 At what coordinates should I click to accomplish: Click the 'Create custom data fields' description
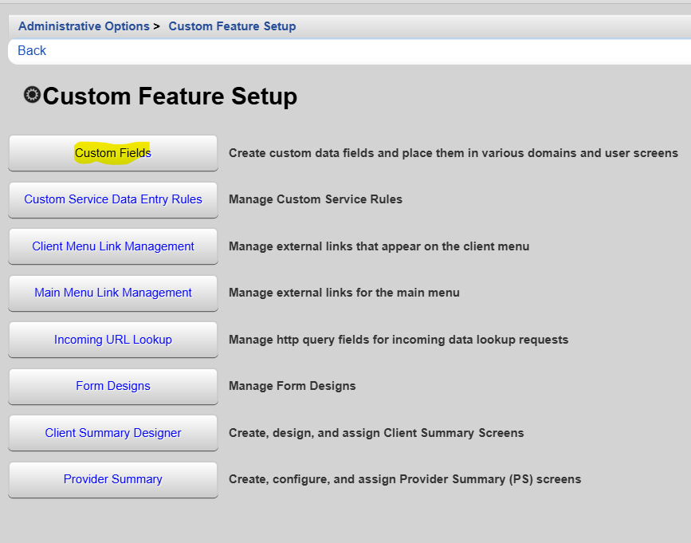click(453, 153)
